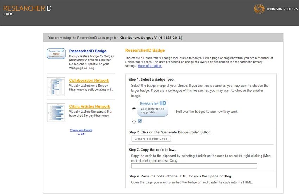
Task: Click the 'Step 3. Copy the code below.' heading
Action: pyautogui.click(x=152, y=150)
